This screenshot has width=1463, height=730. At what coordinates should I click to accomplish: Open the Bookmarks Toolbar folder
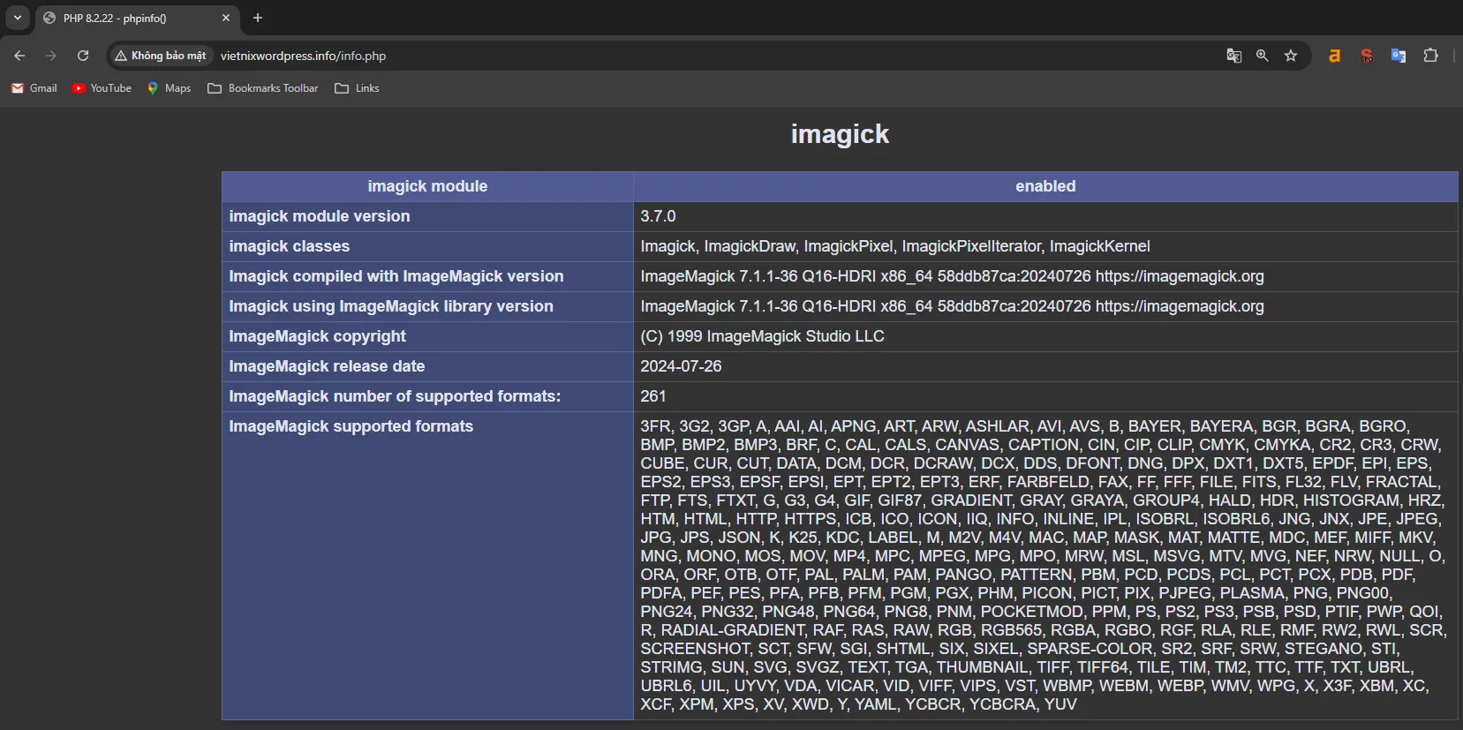tap(263, 88)
